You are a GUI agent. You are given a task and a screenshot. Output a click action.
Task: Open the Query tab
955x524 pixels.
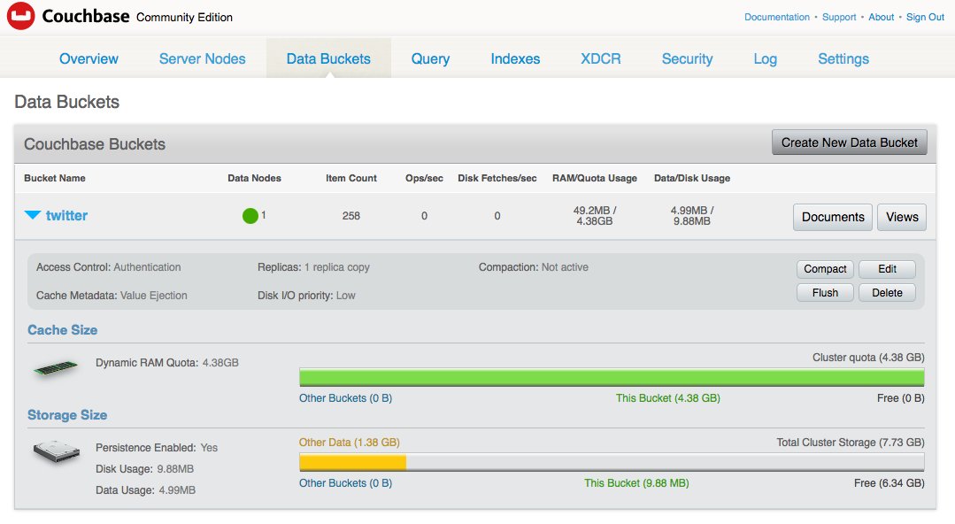[x=430, y=58]
